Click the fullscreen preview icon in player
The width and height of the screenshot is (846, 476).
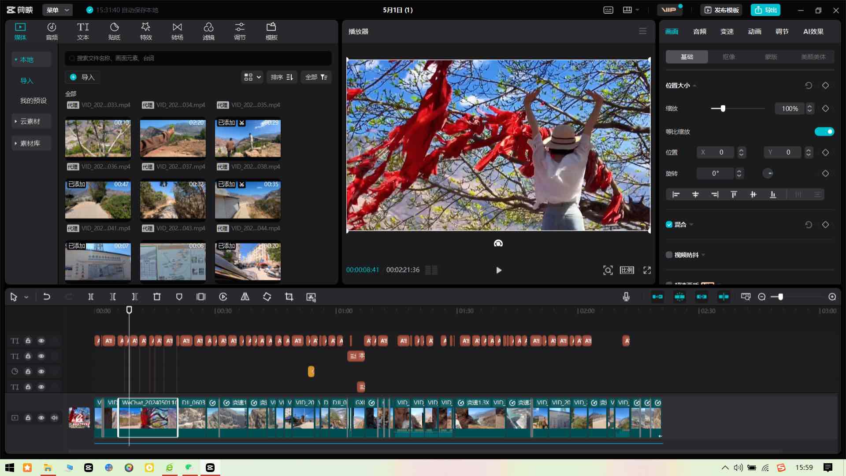point(647,270)
